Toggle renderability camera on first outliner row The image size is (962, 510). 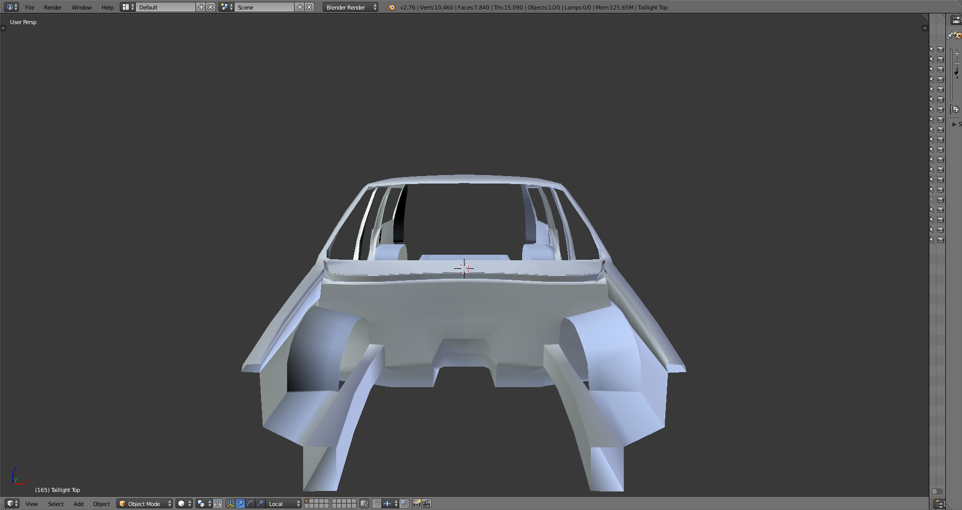tap(940, 49)
